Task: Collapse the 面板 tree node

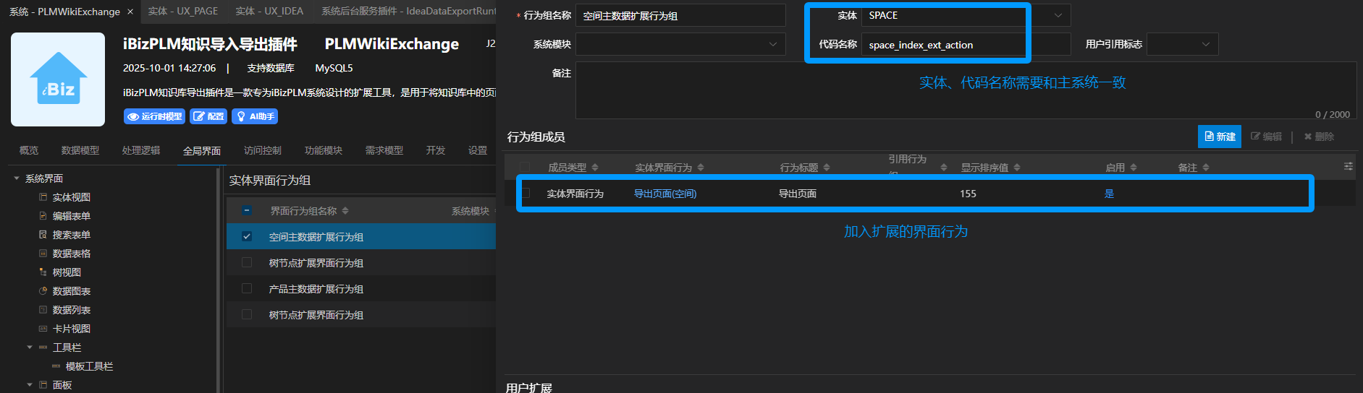Action: click(30, 385)
